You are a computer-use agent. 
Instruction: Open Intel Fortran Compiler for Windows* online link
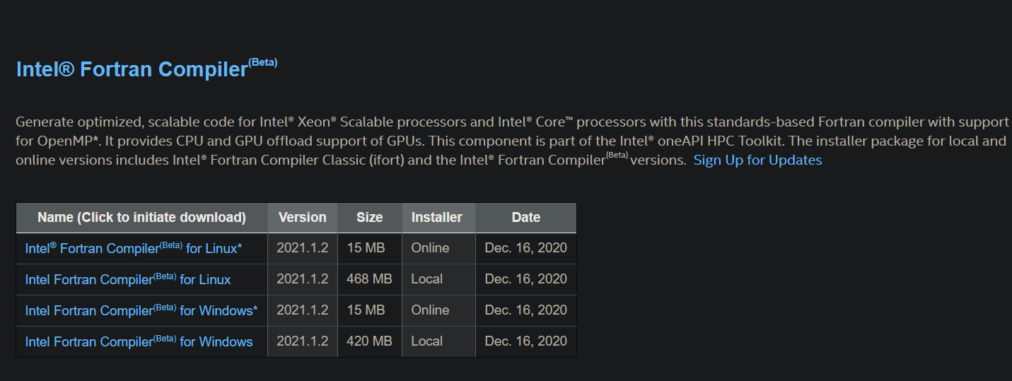[x=141, y=310]
